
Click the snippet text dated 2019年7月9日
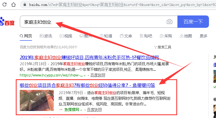[x=115, y=99]
